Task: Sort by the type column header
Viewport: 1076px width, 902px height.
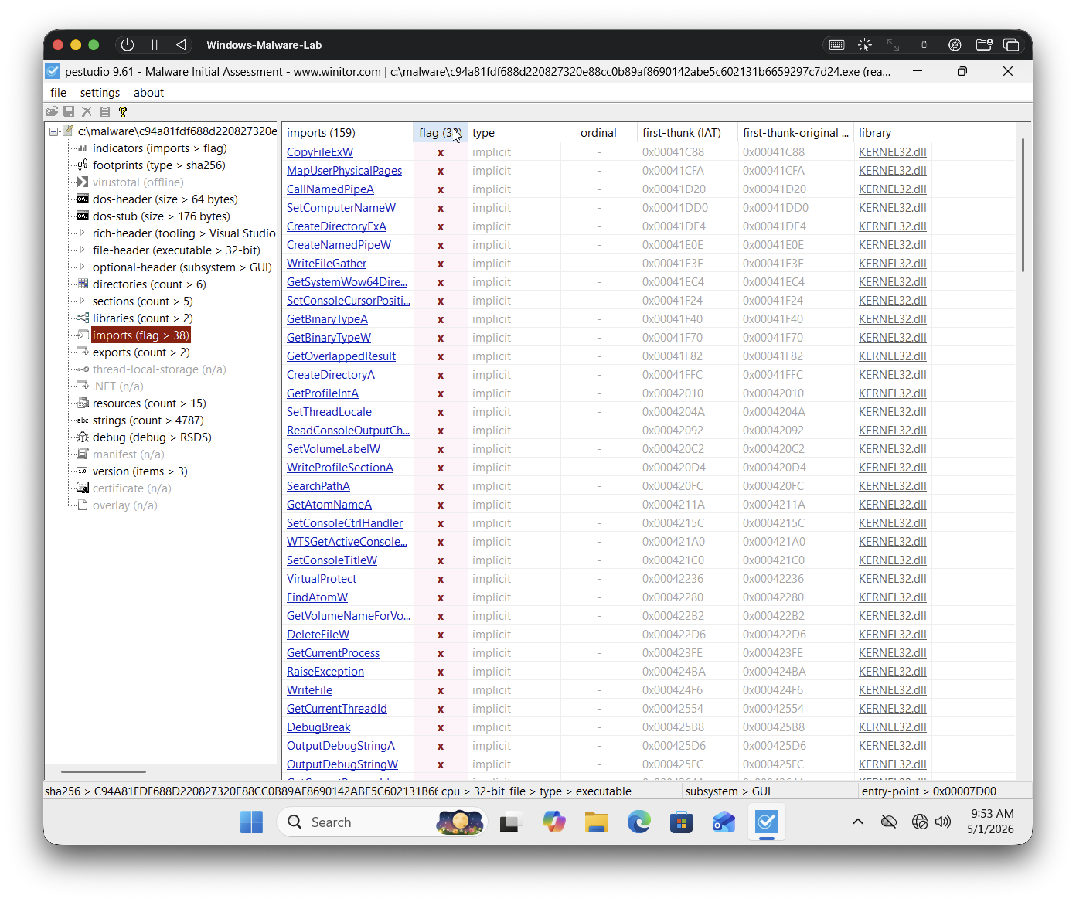Action: (x=513, y=133)
